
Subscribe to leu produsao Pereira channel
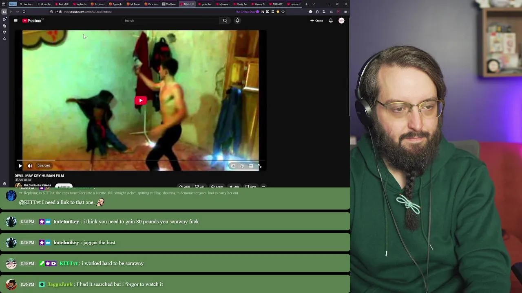point(64,186)
